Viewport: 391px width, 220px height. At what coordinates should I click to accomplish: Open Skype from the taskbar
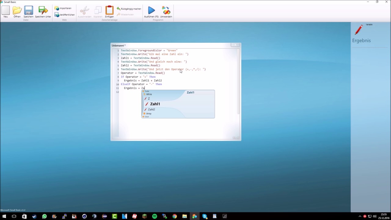coord(205,216)
